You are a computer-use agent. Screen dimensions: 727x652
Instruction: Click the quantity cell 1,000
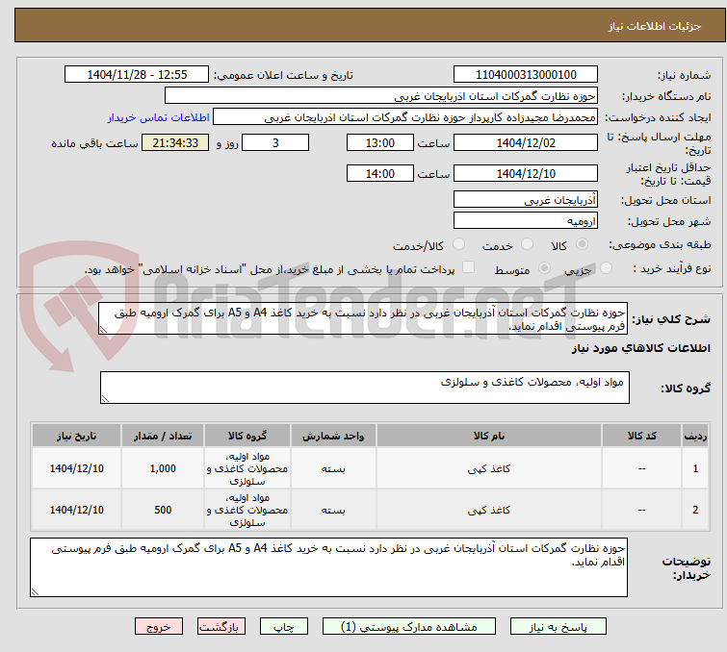(x=163, y=468)
